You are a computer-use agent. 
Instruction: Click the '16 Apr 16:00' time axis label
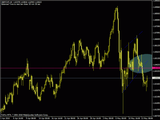[x=57, y=118]
